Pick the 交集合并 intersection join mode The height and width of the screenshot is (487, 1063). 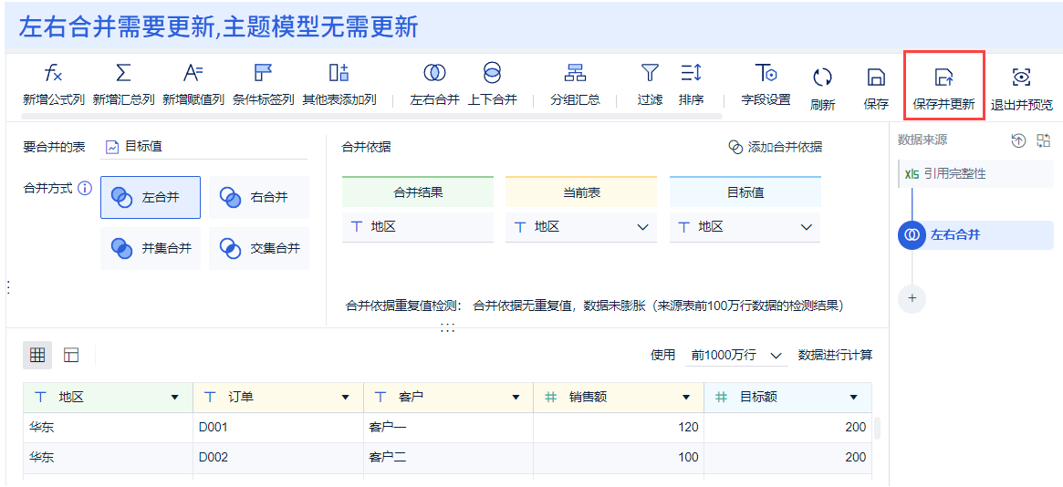pos(259,248)
